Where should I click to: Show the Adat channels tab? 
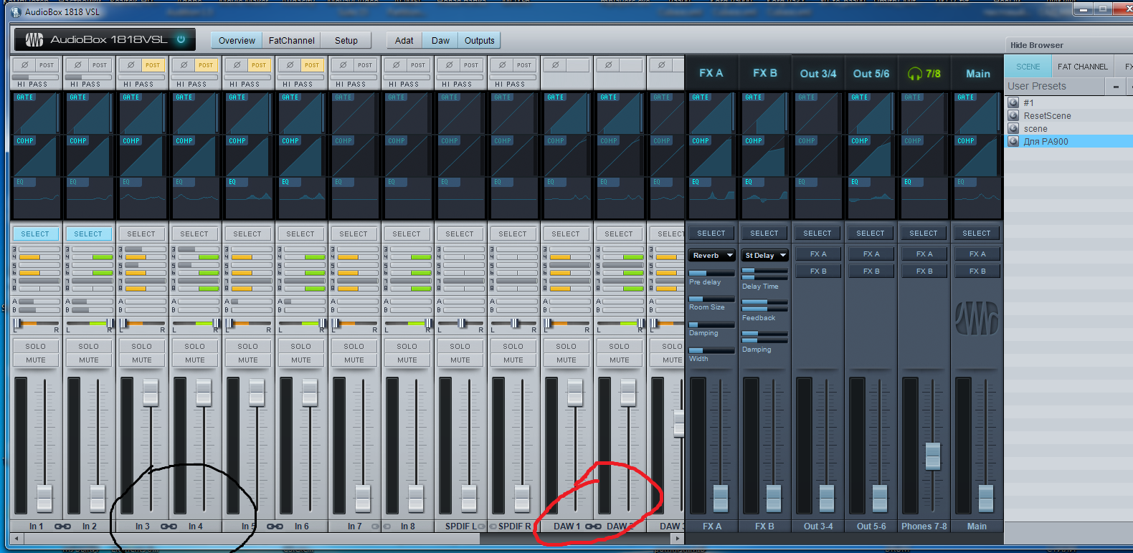(x=404, y=40)
